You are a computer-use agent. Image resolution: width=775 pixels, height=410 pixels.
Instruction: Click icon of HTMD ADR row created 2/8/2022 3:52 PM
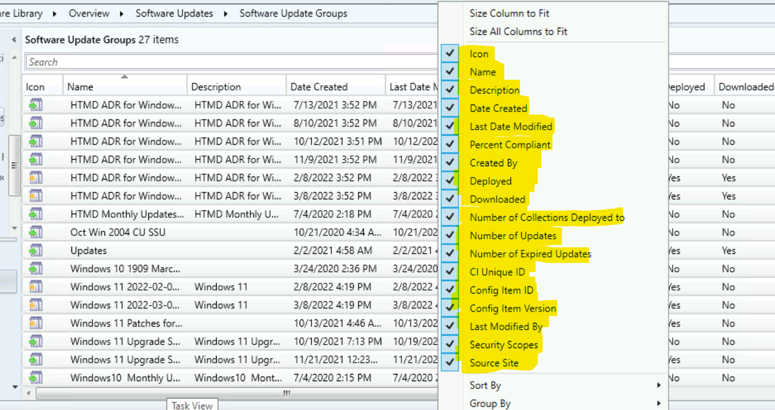click(x=36, y=178)
